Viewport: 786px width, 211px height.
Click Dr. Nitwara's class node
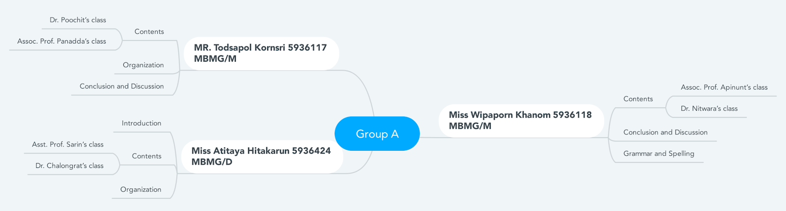click(709, 109)
